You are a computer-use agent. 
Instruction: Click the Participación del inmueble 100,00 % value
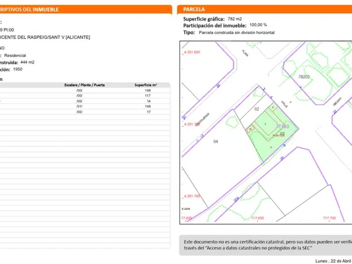[258, 25]
